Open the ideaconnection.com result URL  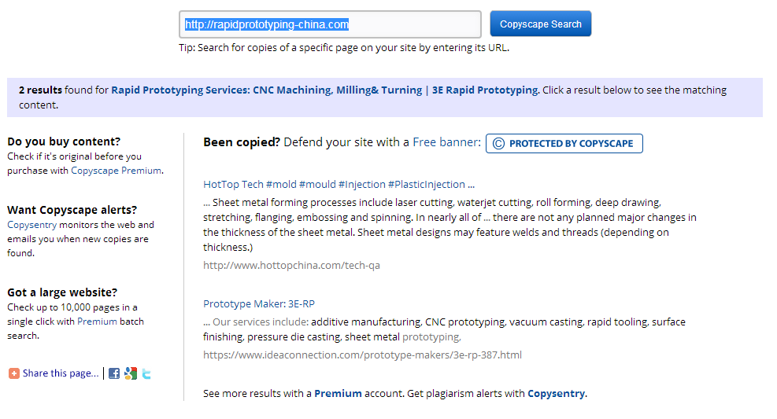point(362,355)
